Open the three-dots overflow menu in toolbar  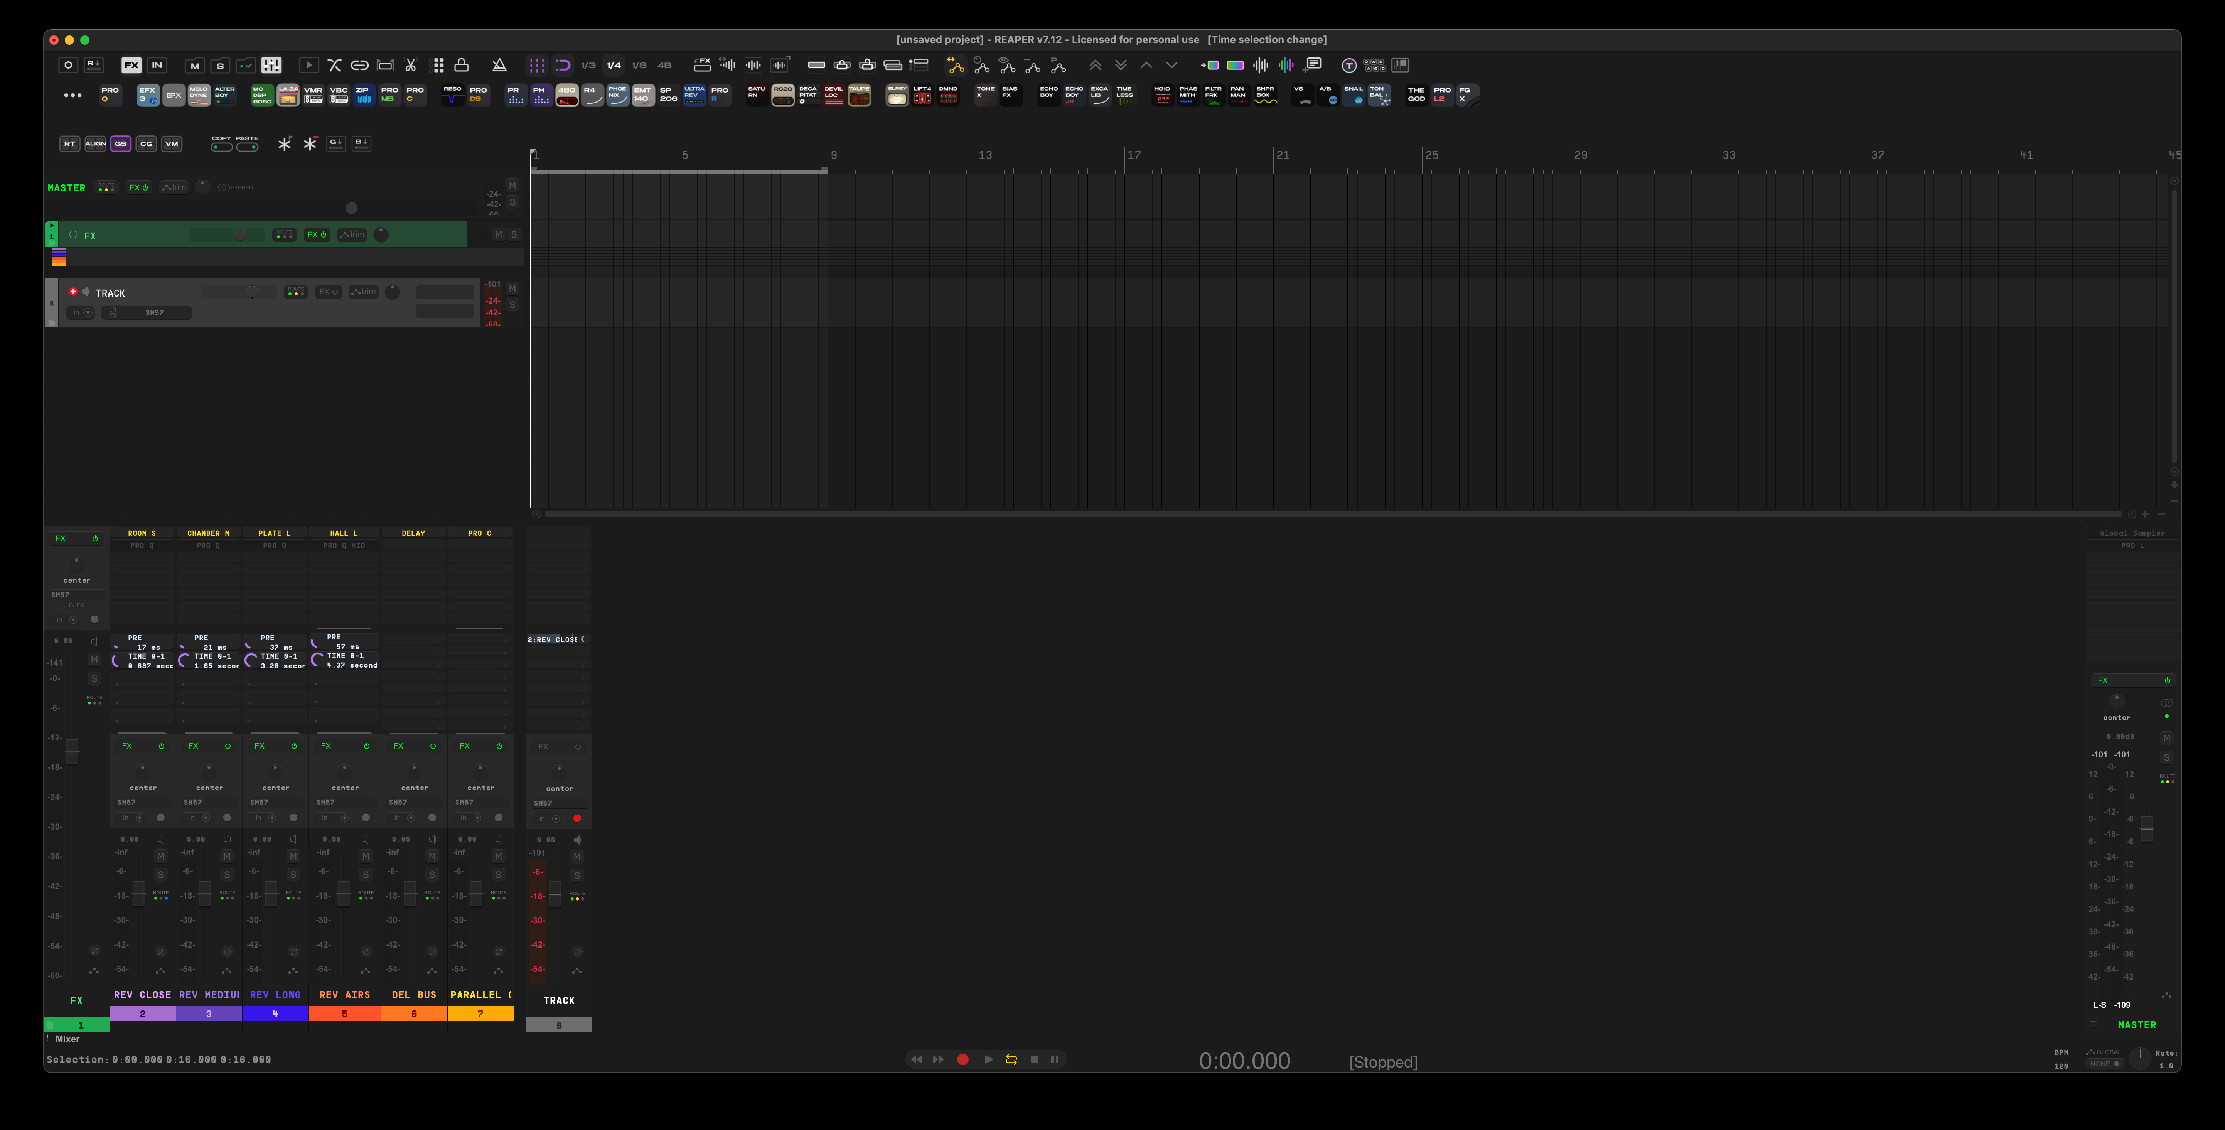[x=72, y=95]
